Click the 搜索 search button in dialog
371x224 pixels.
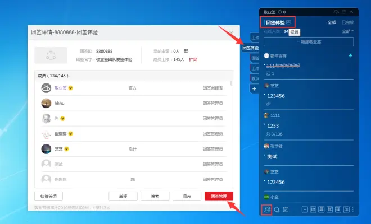point(155,196)
